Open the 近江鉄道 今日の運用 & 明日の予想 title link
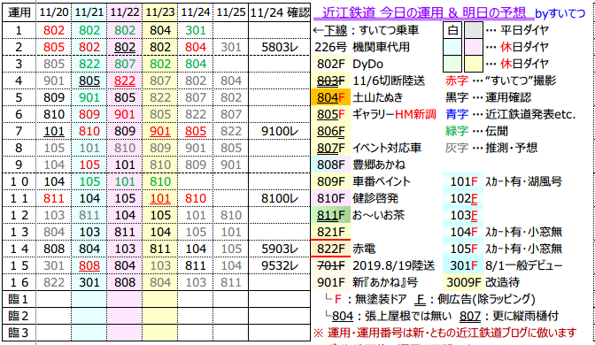The height and width of the screenshot is (345, 595). coord(423,13)
